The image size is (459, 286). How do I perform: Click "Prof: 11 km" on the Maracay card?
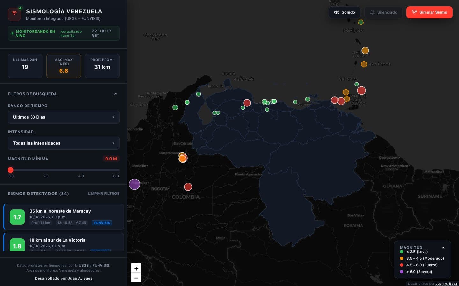(x=41, y=223)
